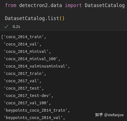Click the 知乎 @stefanjoe watermark
Screen dimensions: 127x121
[110, 115]
